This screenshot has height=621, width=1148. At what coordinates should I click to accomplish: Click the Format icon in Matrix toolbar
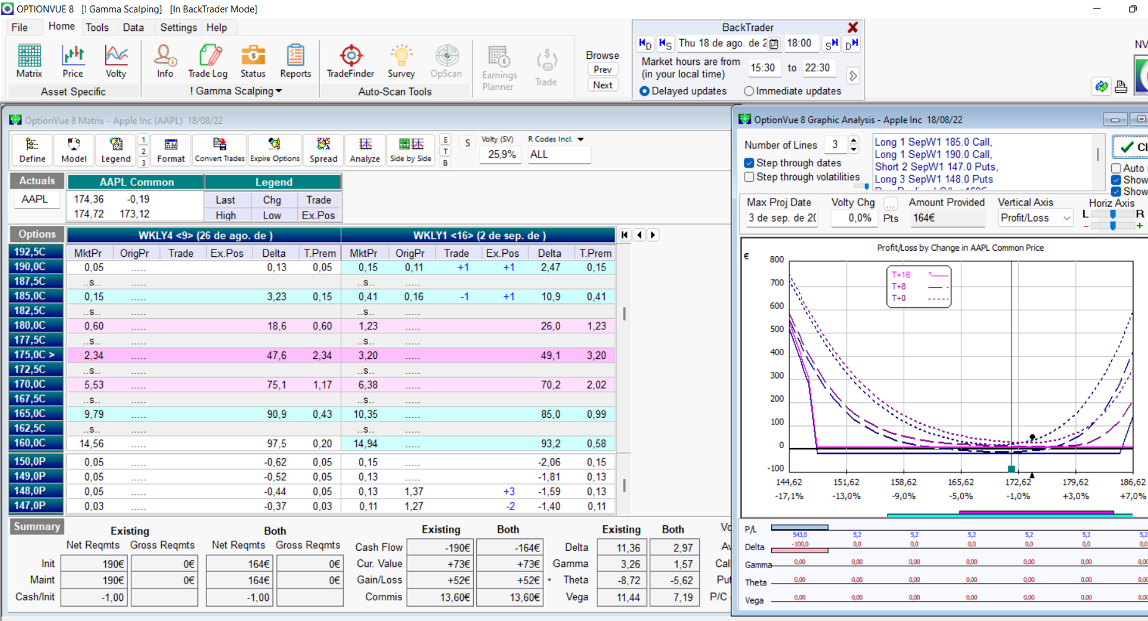tap(171, 150)
